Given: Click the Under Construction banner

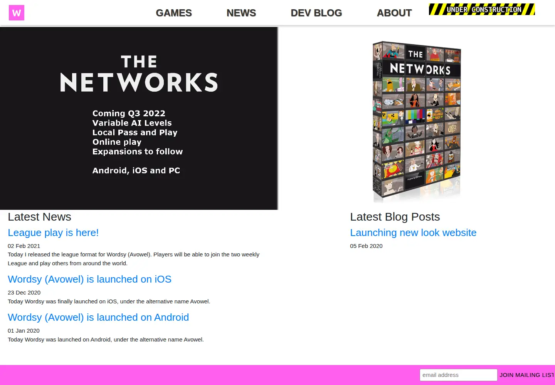Looking at the screenshot, I should pos(482,9).
